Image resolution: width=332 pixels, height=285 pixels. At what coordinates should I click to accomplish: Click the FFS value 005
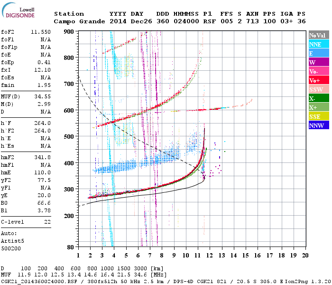tap(227, 21)
